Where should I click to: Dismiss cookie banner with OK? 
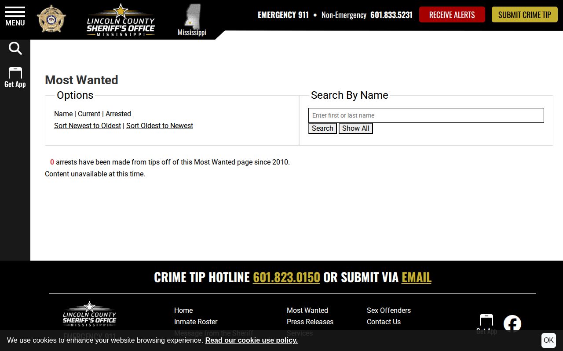(x=548, y=340)
